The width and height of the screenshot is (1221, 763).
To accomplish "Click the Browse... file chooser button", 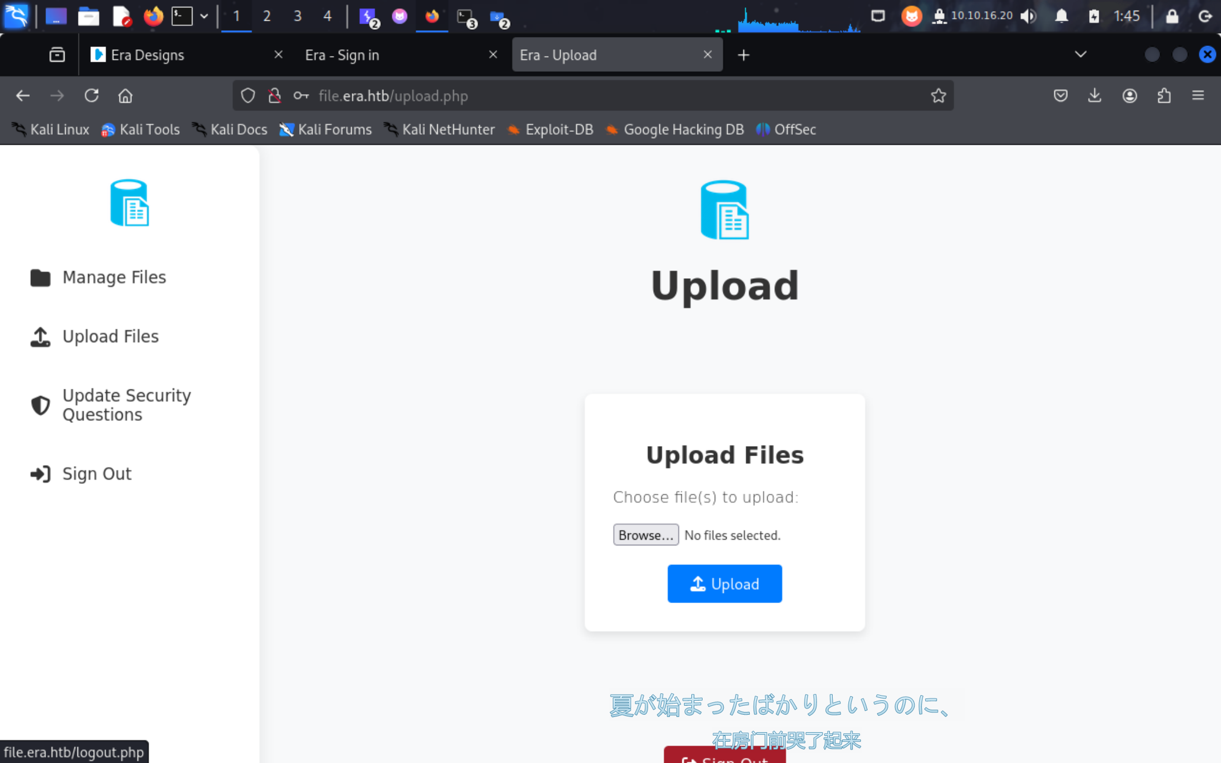I will point(645,535).
